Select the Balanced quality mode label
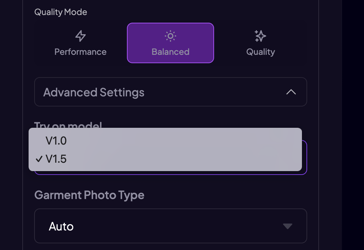The height and width of the screenshot is (250, 364). 170,52
